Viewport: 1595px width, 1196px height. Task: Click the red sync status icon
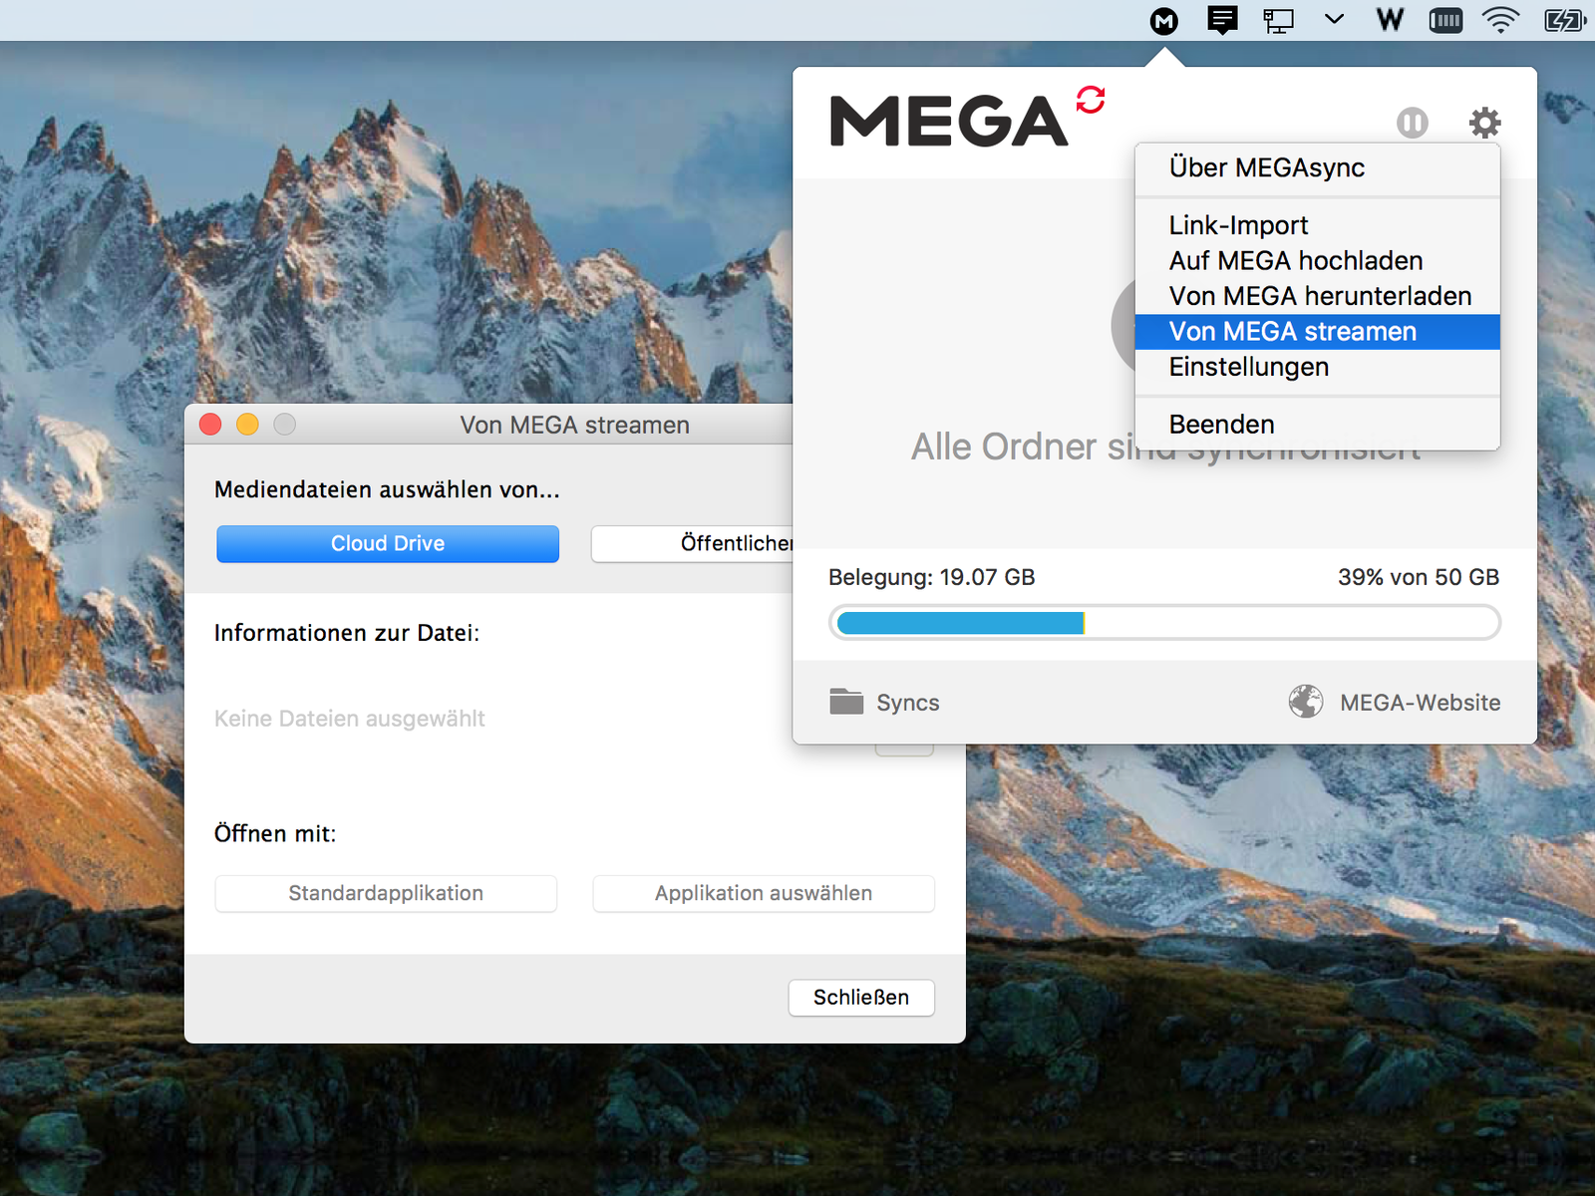1091,100
